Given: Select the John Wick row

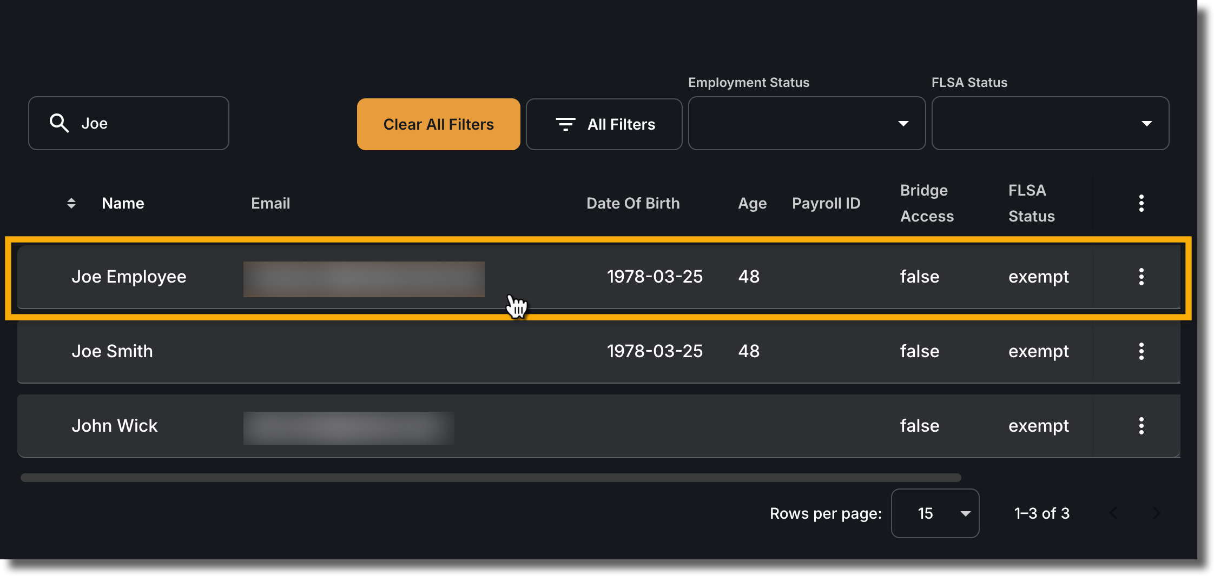Looking at the screenshot, I should 598,426.
